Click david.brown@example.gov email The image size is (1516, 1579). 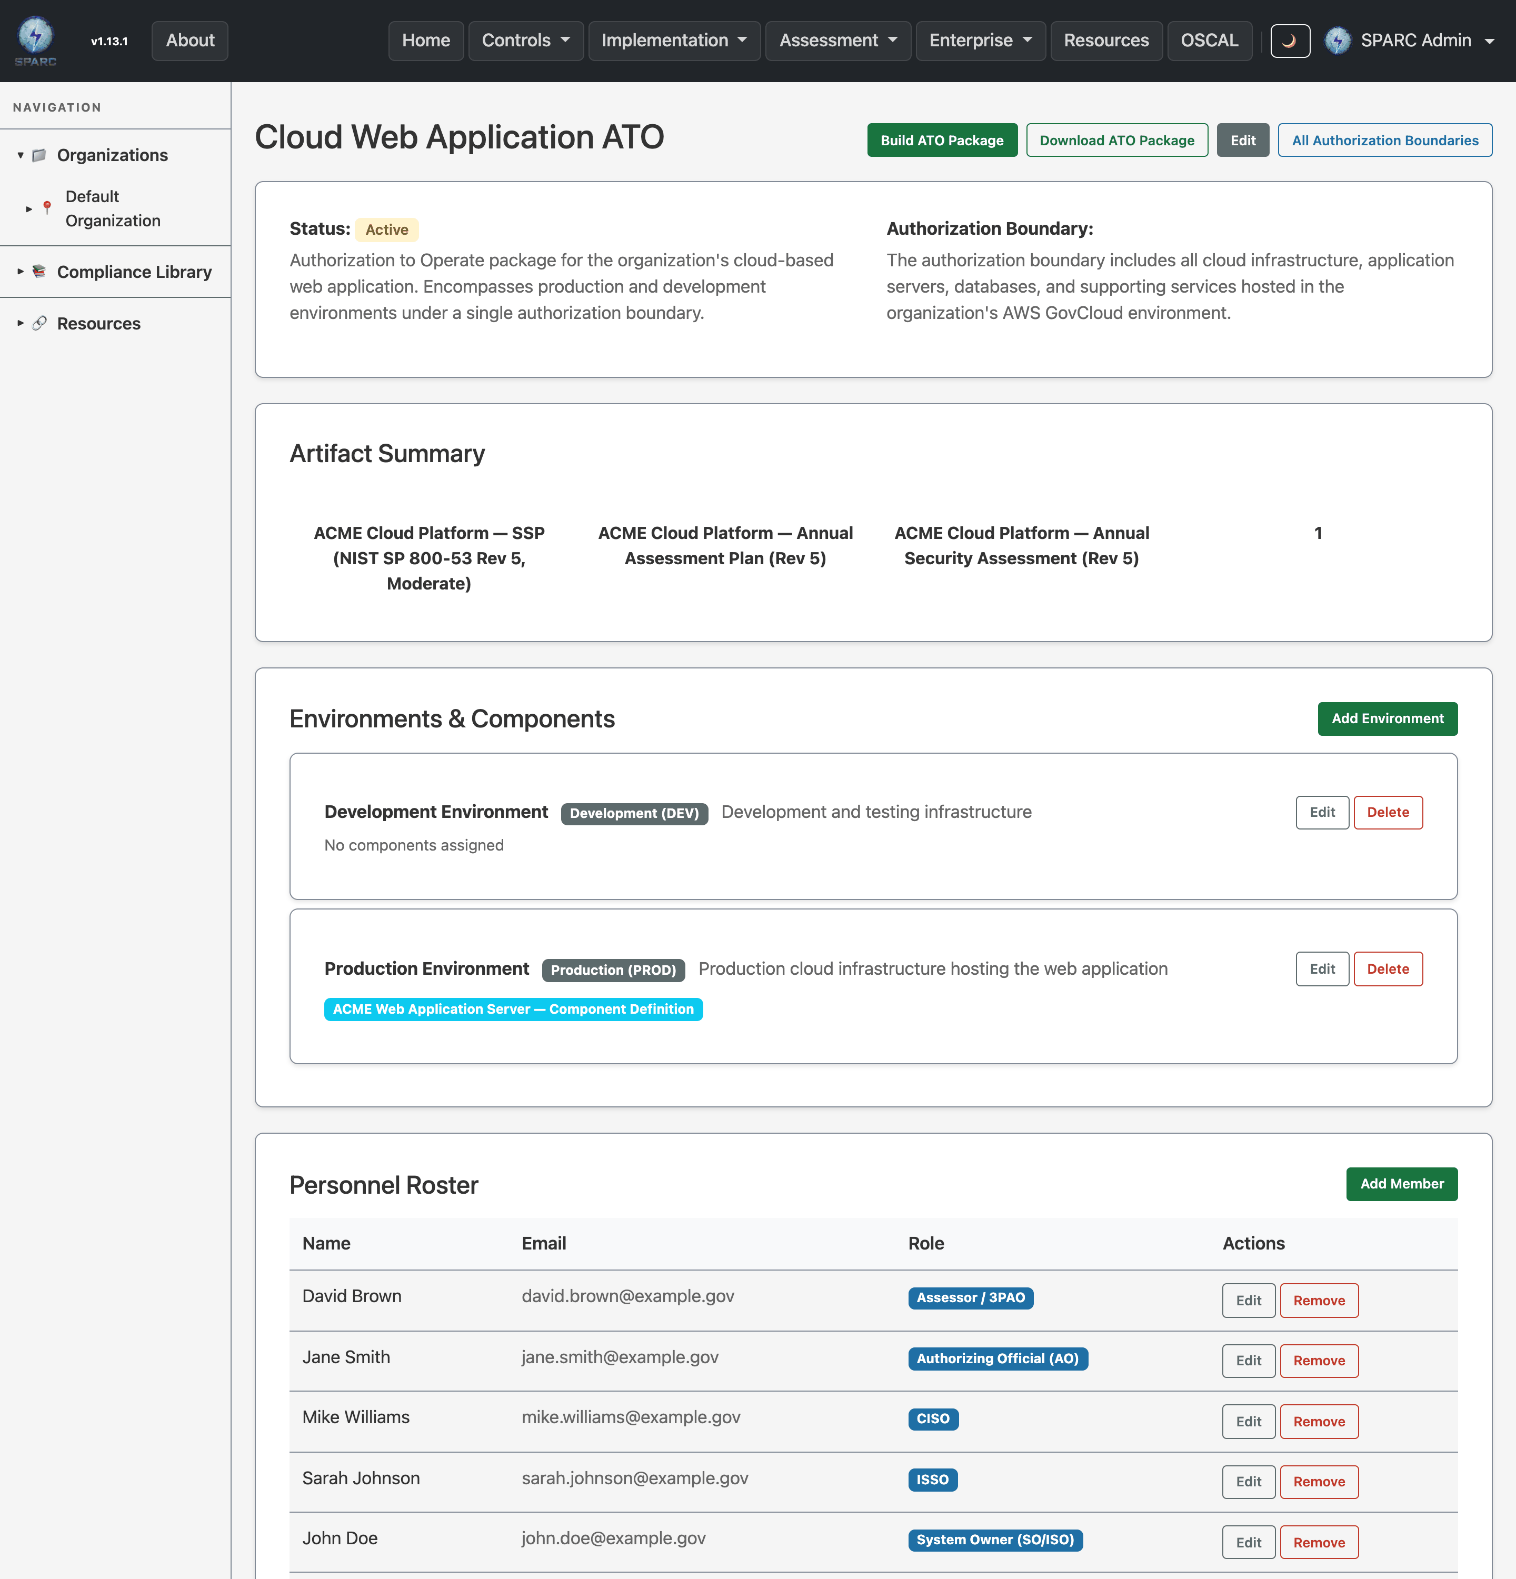point(627,1296)
